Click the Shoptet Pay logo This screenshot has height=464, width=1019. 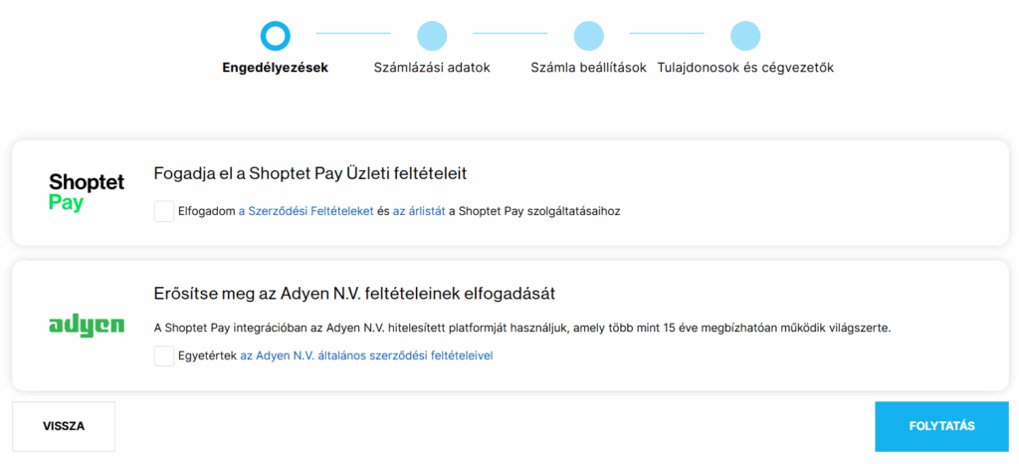coord(87,192)
